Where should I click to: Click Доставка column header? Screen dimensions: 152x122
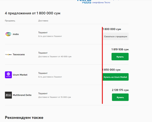pos(43,21)
